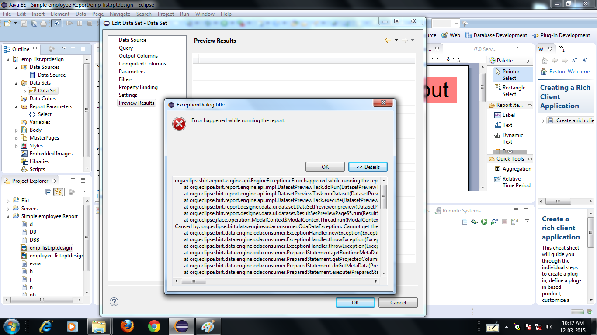Click OK at bottom of Edit Data Set
Viewport: 597px width, 335px height.
click(355, 303)
